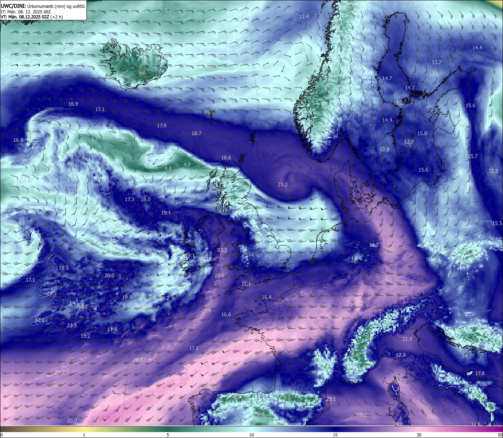This screenshot has height=438, width=503.
Task: Click the 15.0 value in the Baltic
Action: coord(422,133)
